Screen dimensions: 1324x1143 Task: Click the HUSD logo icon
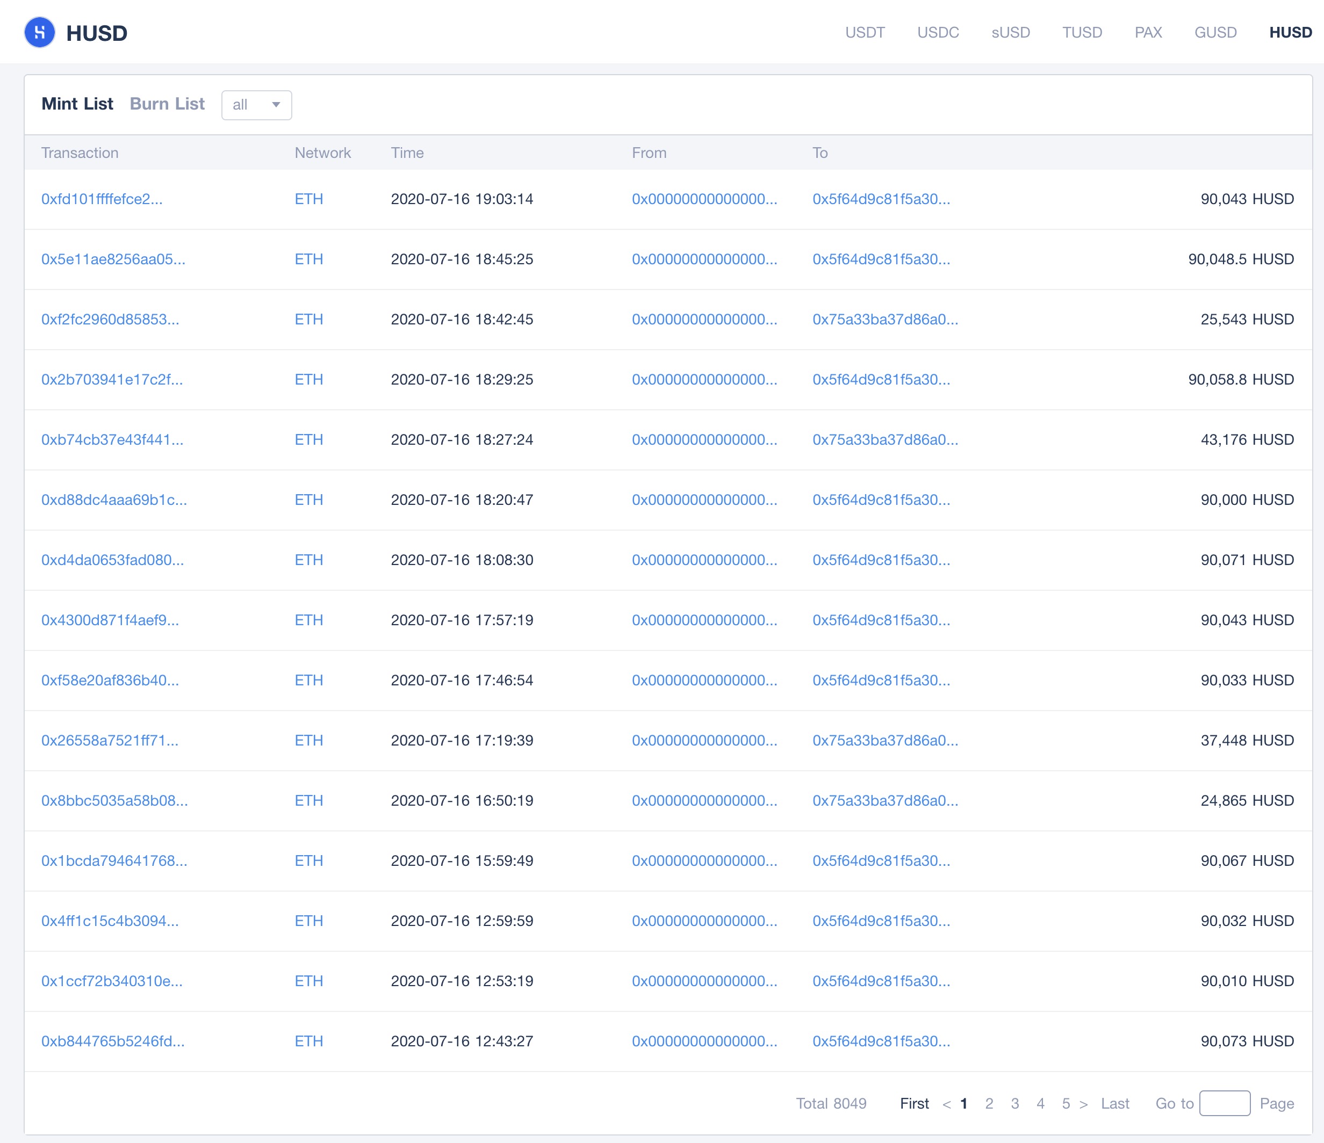pyautogui.click(x=40, y=33)
